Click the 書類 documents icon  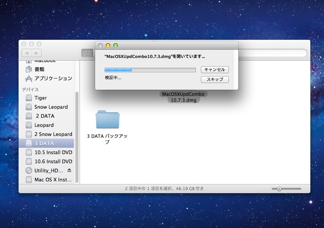click(29, 69)
